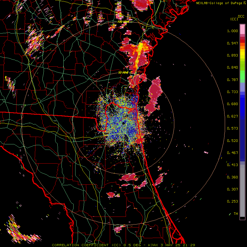
Task: Select the 0.893 scale value
Action: click(x=232, y=55)
